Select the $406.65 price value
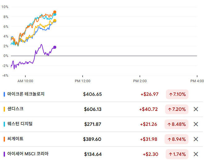This screenshot has width=204, height=160. coord(92,94)
